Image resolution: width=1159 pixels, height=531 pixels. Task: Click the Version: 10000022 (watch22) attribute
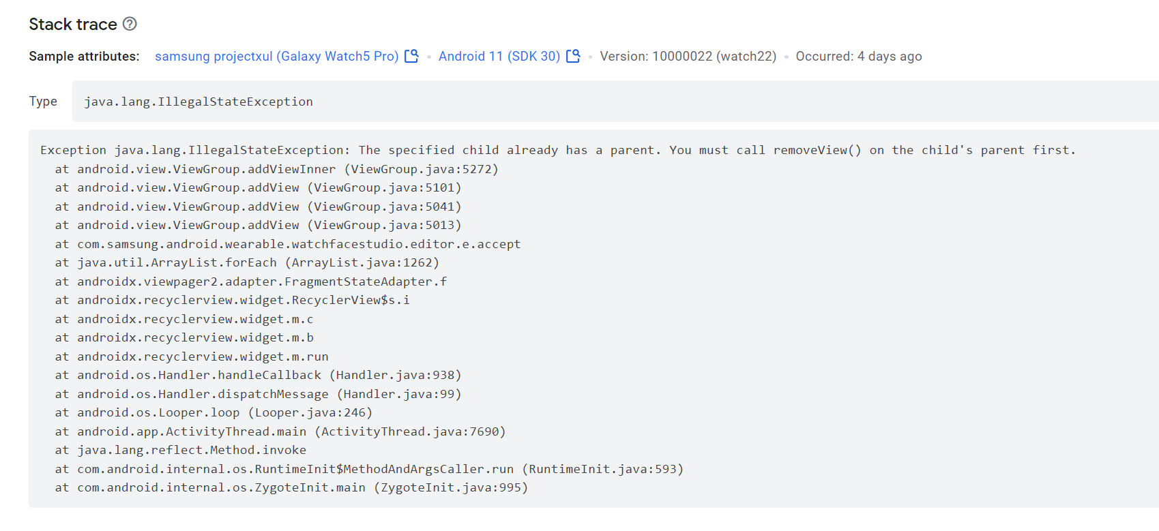coord(688,56)
